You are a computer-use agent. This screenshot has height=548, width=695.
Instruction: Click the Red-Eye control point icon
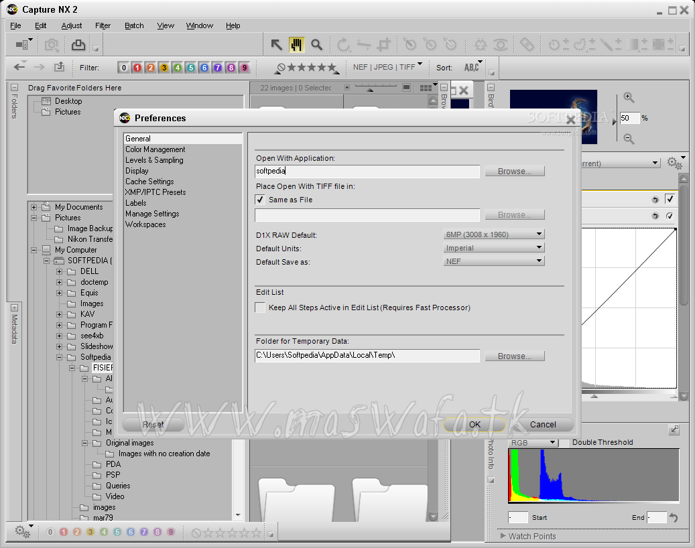click(x=501, y=44)
